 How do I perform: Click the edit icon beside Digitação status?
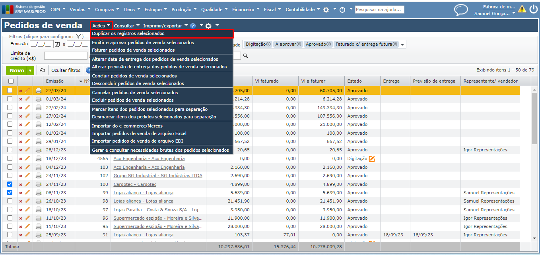point(372,159)
